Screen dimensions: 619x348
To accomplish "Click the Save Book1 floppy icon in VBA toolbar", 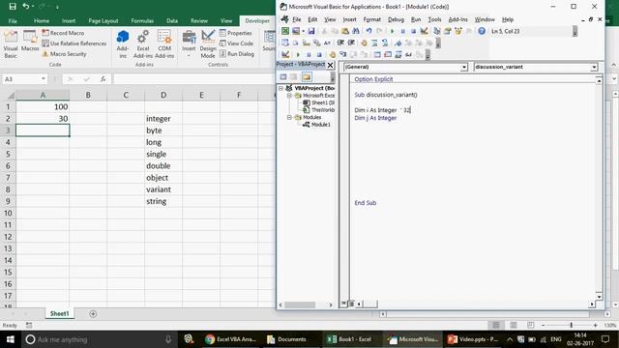I will click(311, 31).
